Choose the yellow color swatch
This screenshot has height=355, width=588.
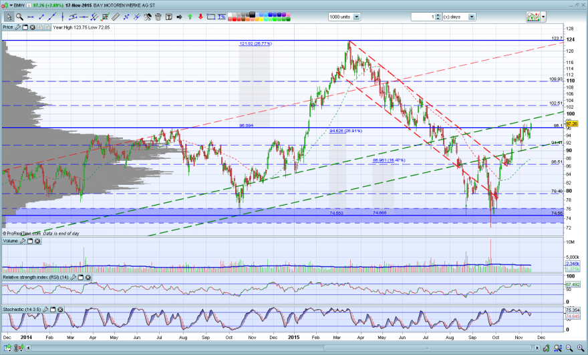click(261, 19)
